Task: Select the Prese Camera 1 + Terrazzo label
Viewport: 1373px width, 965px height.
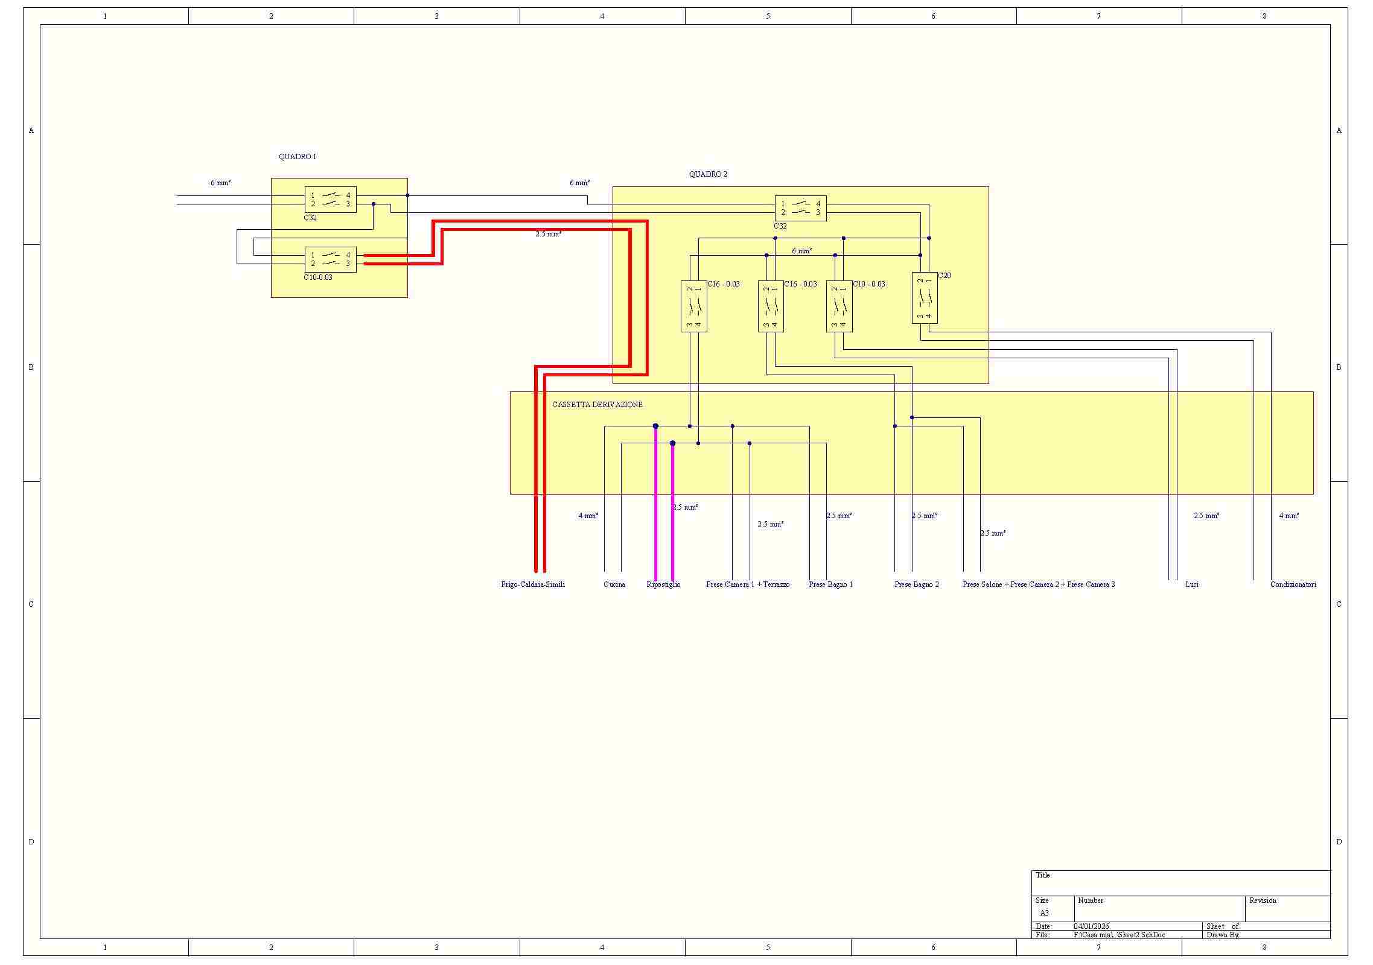Action: pyautogui.click(x=747, y=584)
